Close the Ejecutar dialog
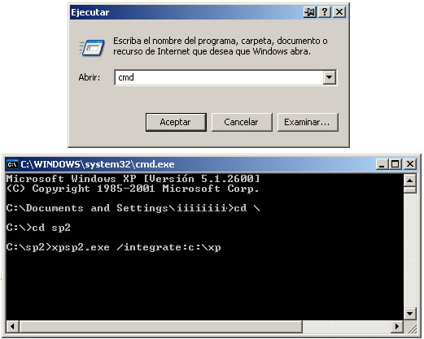Image resolution: width=424 pixels, height=339 pixels. 339,12
